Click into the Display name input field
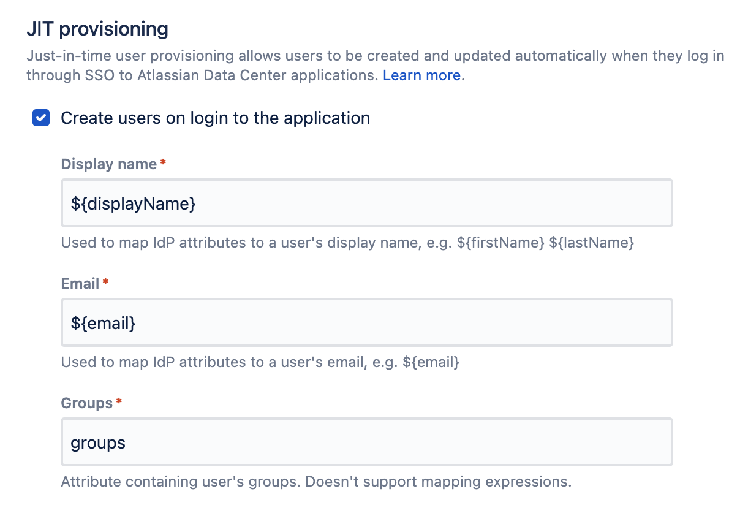The width and height of the screenshot is (740, 516). tap(366, 203)
